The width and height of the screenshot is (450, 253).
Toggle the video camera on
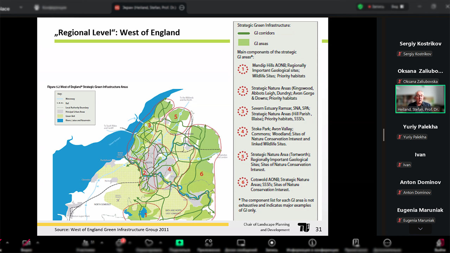click(x=26, y=243)
